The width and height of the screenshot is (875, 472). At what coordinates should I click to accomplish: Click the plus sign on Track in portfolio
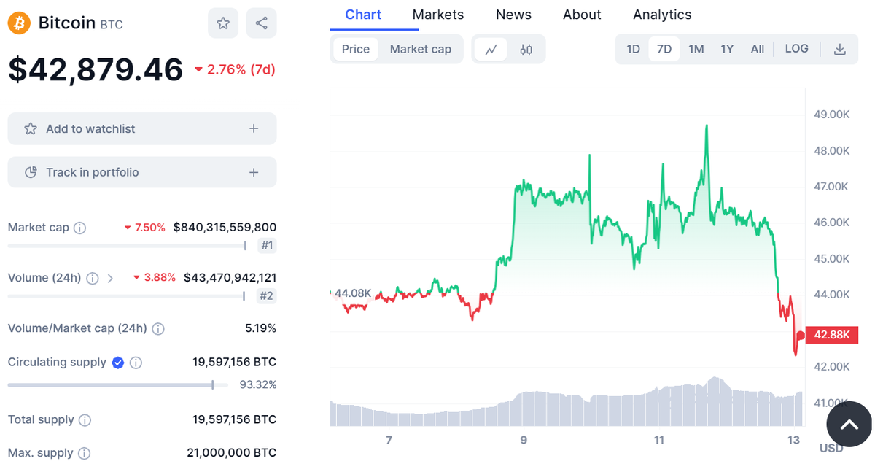pyautogui.click(x=254, y=172)
